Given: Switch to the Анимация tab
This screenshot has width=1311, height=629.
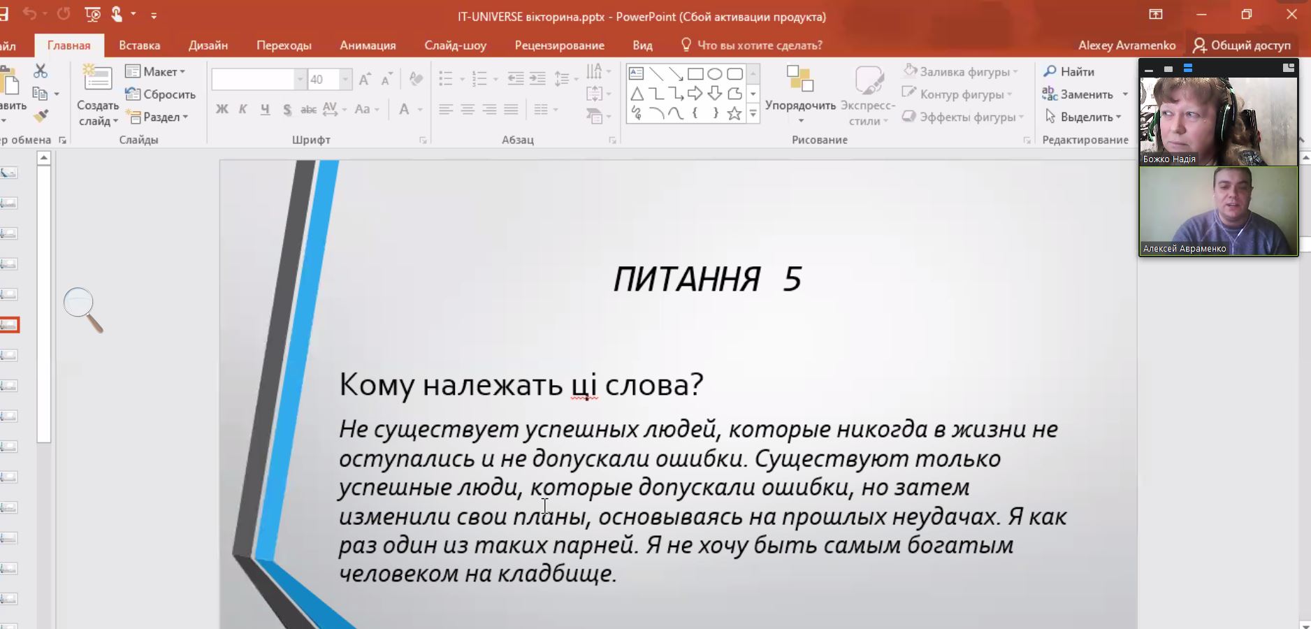Looking at the screenshot, I should [x=368, y=45].
